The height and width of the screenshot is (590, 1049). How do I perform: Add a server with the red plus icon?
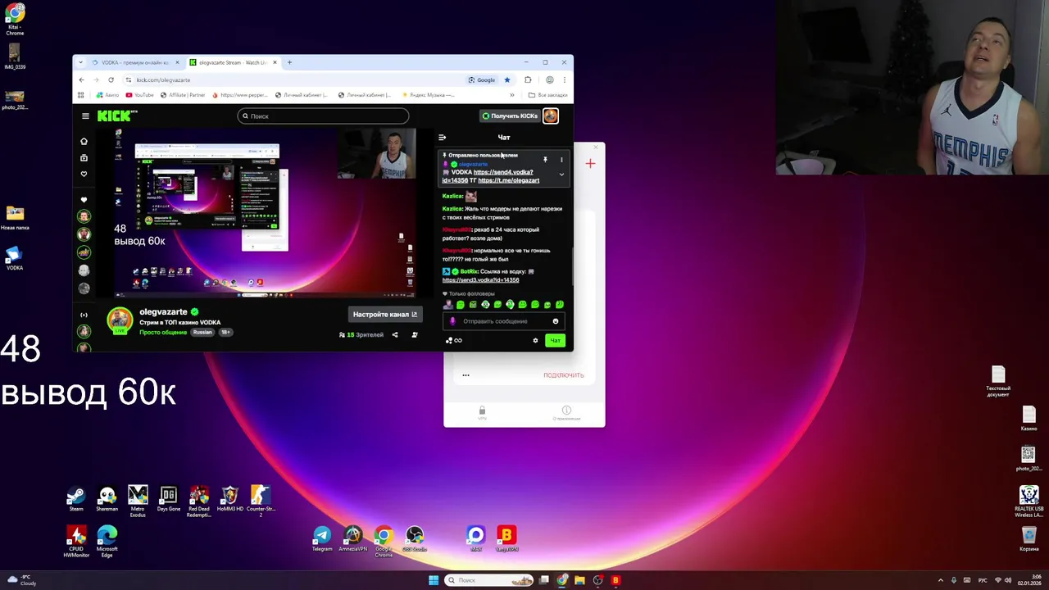click(x=590, y=164)
